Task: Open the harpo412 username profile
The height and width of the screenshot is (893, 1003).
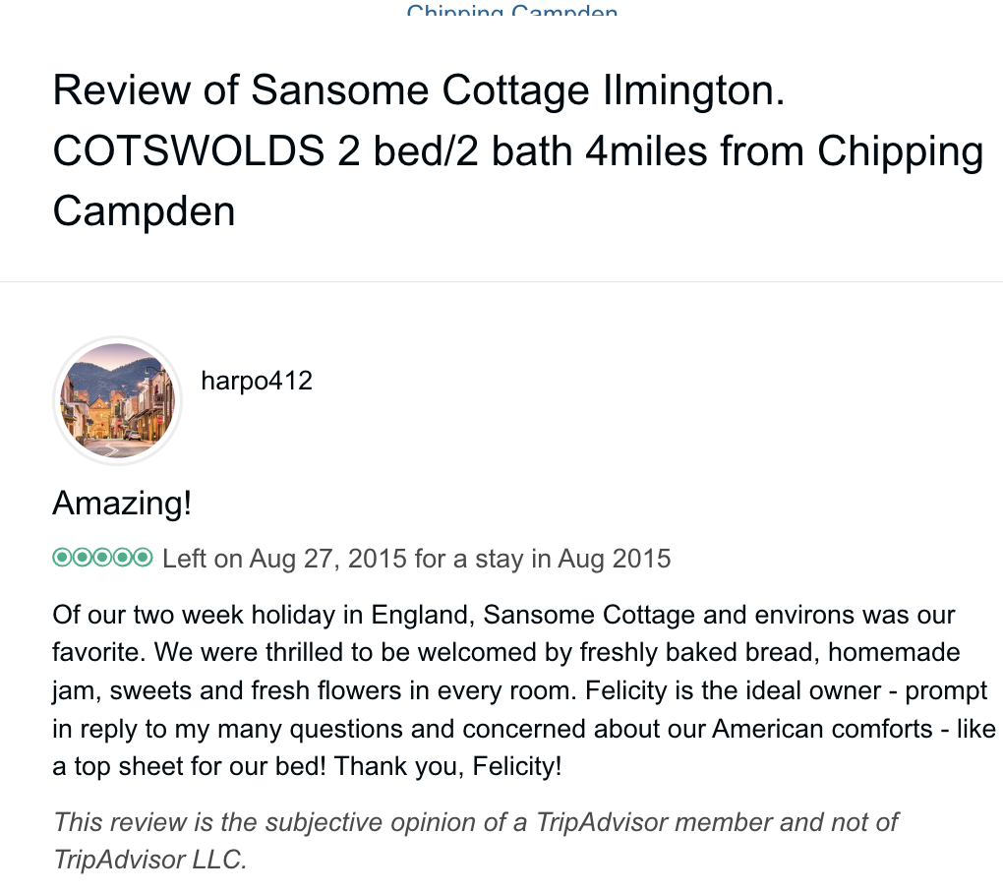Action: [x=256, y=381]
